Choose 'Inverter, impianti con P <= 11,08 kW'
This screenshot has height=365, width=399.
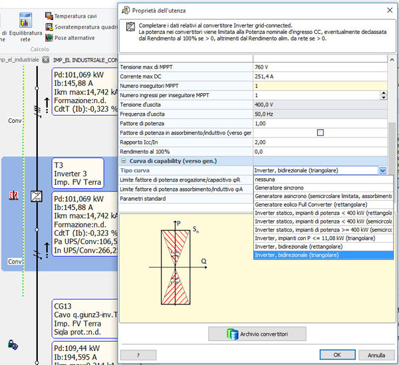pyautogui.click(x=323, y=238)
